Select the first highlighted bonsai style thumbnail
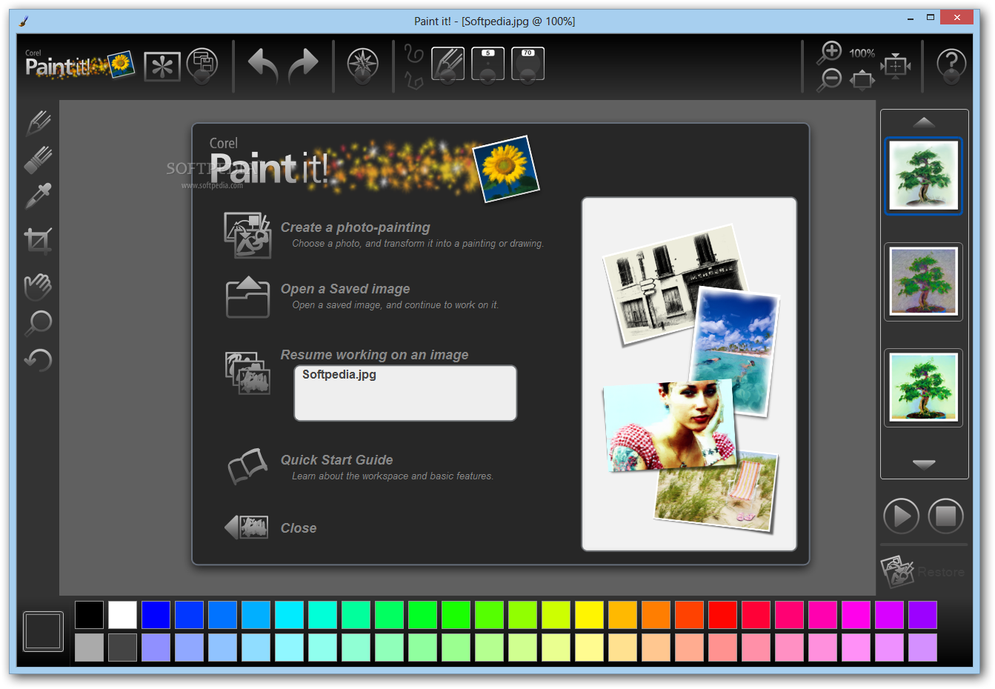Image resolution: width=995 pixels, height=689 pixels. pos(923,176)
